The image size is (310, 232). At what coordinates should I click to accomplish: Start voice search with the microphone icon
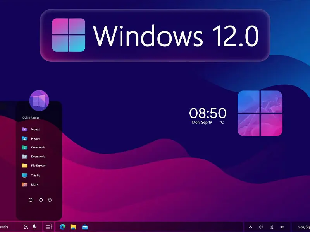(x=34, y=227)
